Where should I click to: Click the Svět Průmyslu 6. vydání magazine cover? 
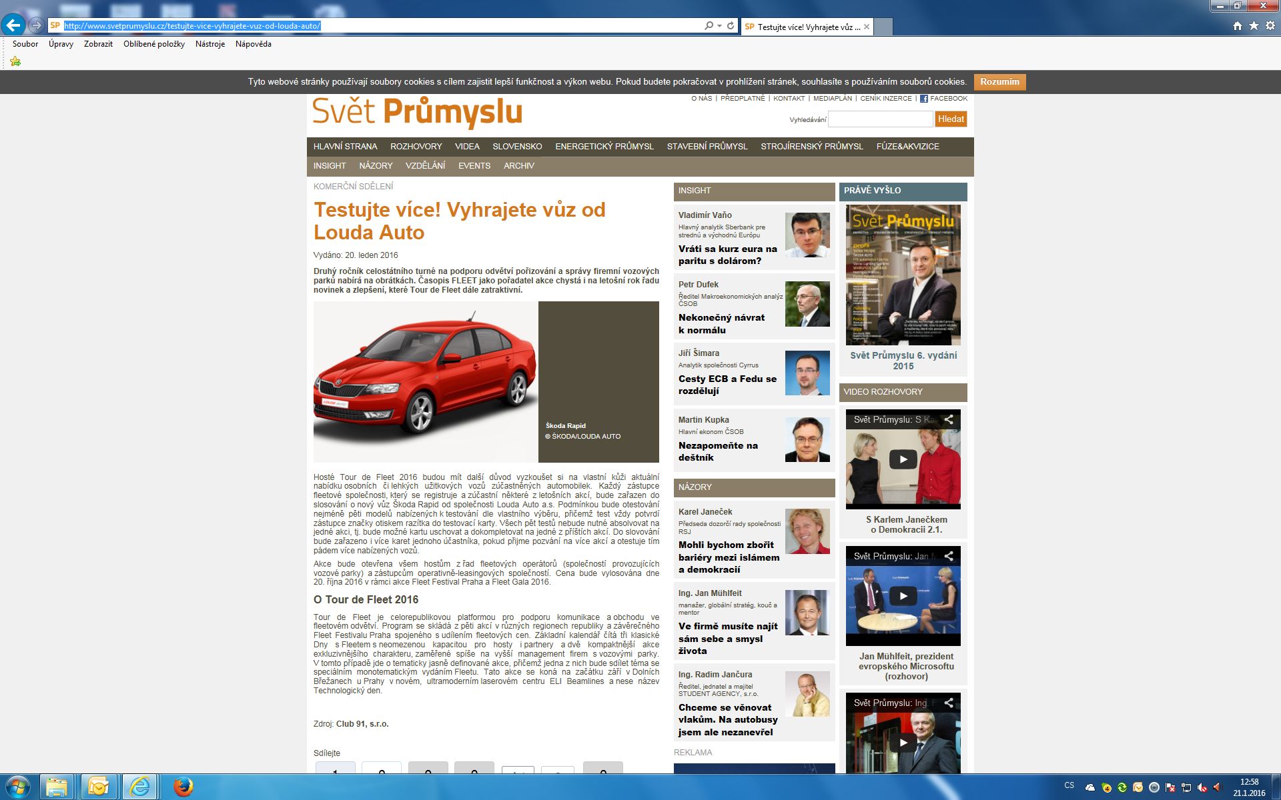pos(903,275)
